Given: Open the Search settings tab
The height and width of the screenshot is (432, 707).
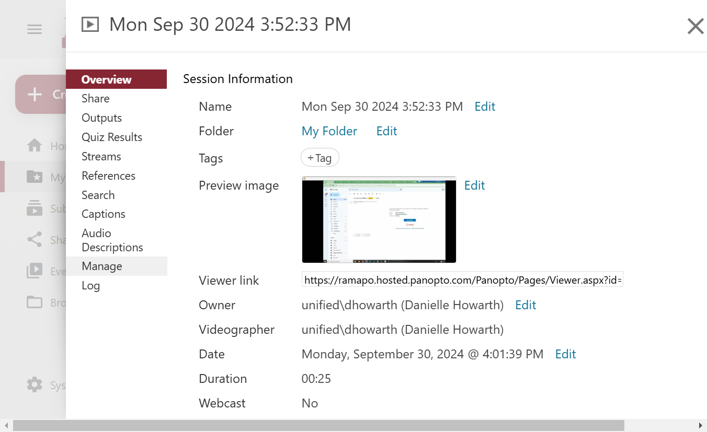Looking at the screenshot, I should (x=98, y=195).
